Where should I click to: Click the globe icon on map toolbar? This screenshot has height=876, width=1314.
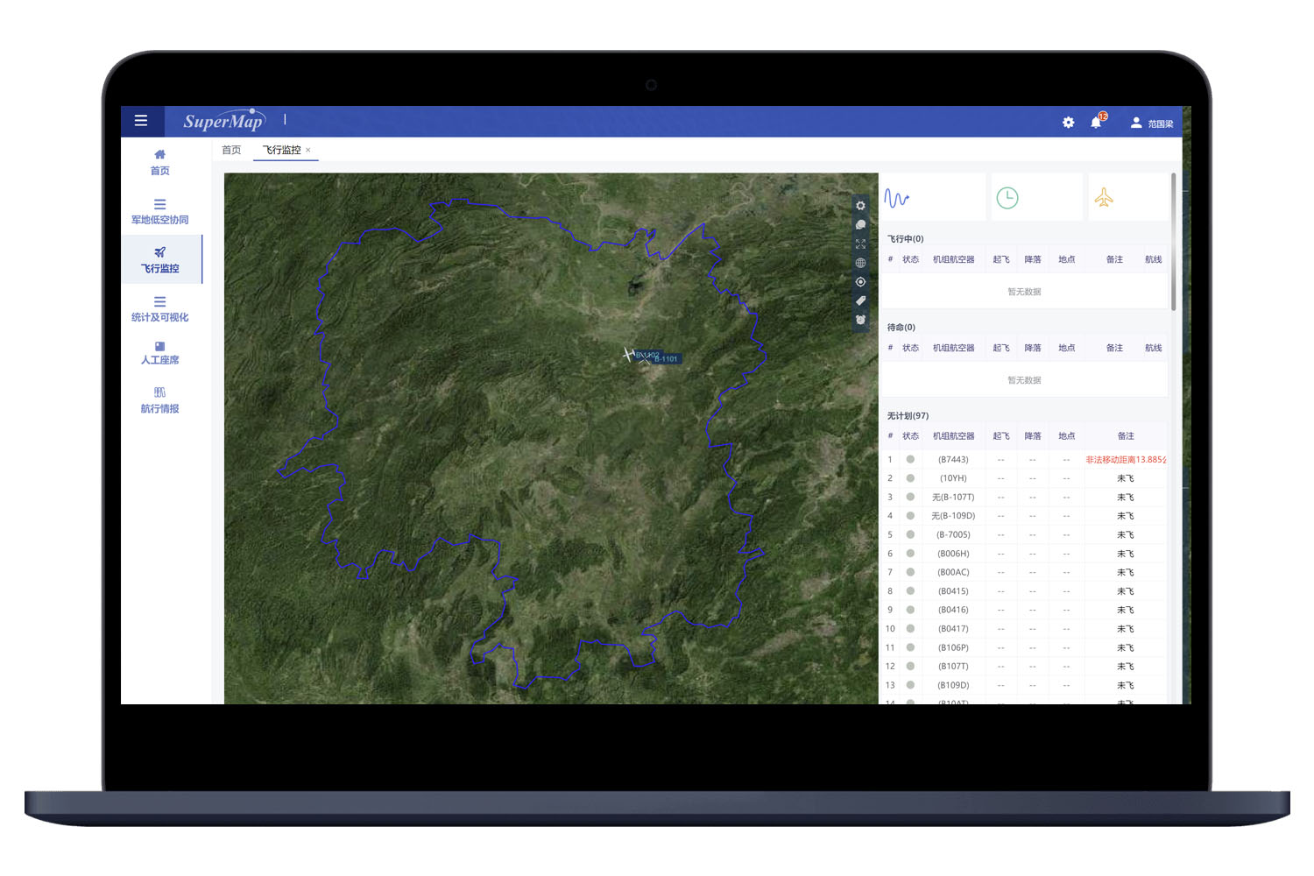(x=860, y=263)
